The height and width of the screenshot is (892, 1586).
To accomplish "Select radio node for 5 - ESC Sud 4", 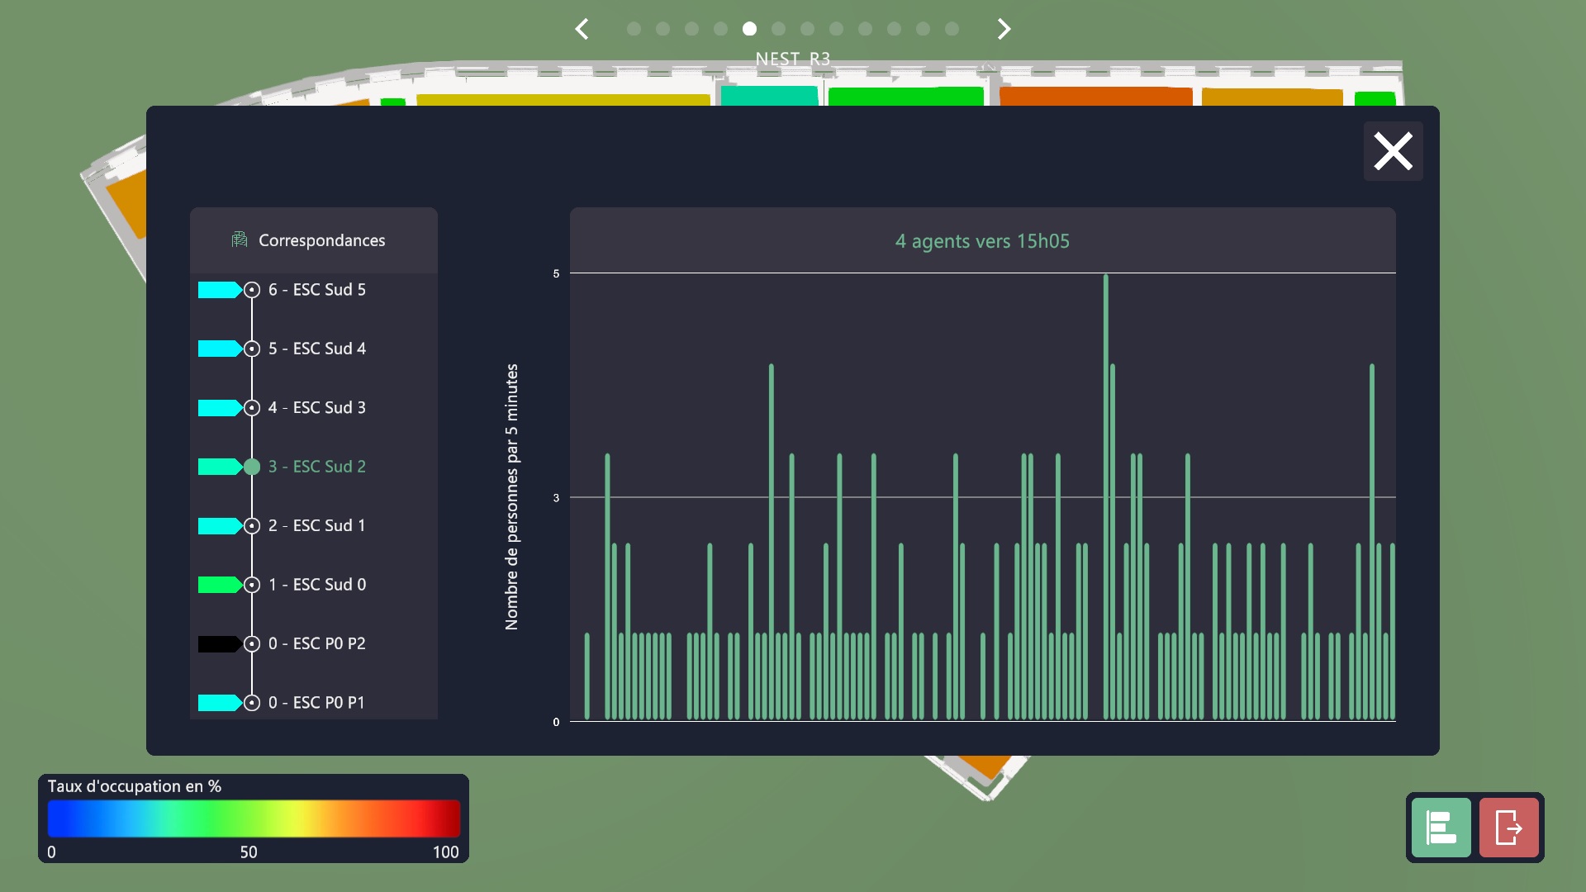I will (x=252, y=349).
